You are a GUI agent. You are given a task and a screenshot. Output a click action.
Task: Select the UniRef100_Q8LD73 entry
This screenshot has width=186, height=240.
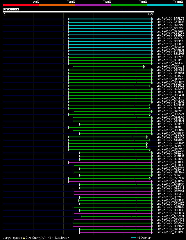(x=170, y=44)
